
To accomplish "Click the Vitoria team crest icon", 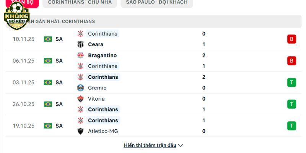I will click(80, 99).
